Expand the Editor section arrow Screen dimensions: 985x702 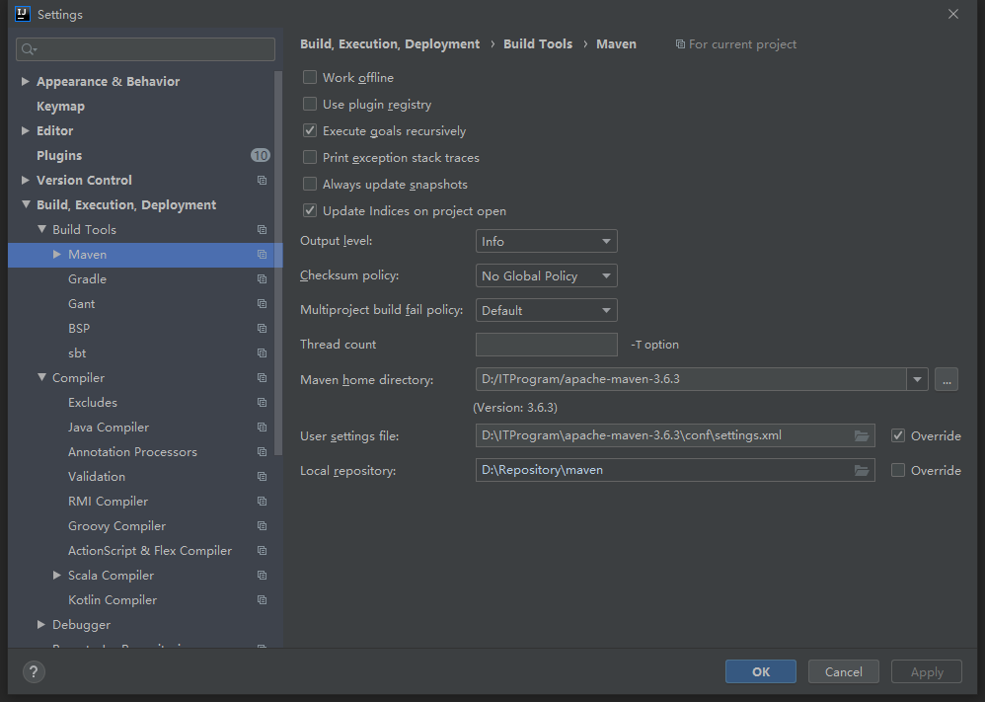point(25,130)
